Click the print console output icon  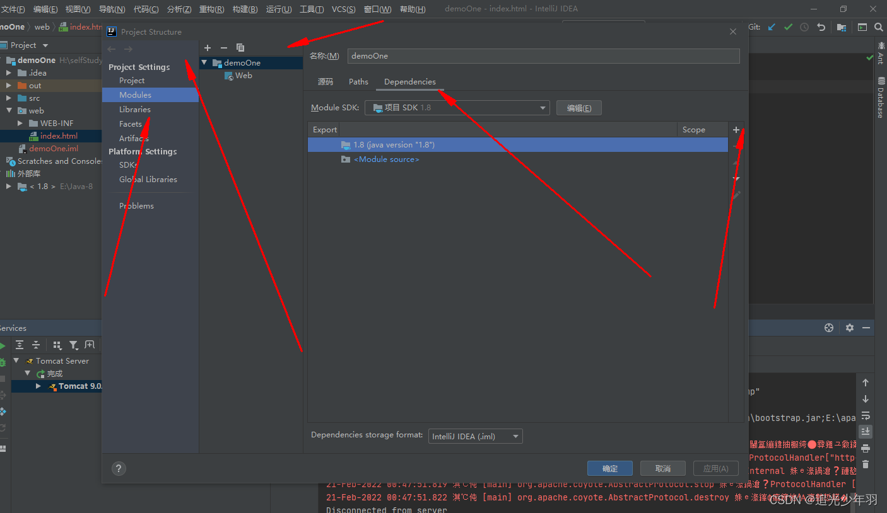pyautogui.click(x=865, y=449)
